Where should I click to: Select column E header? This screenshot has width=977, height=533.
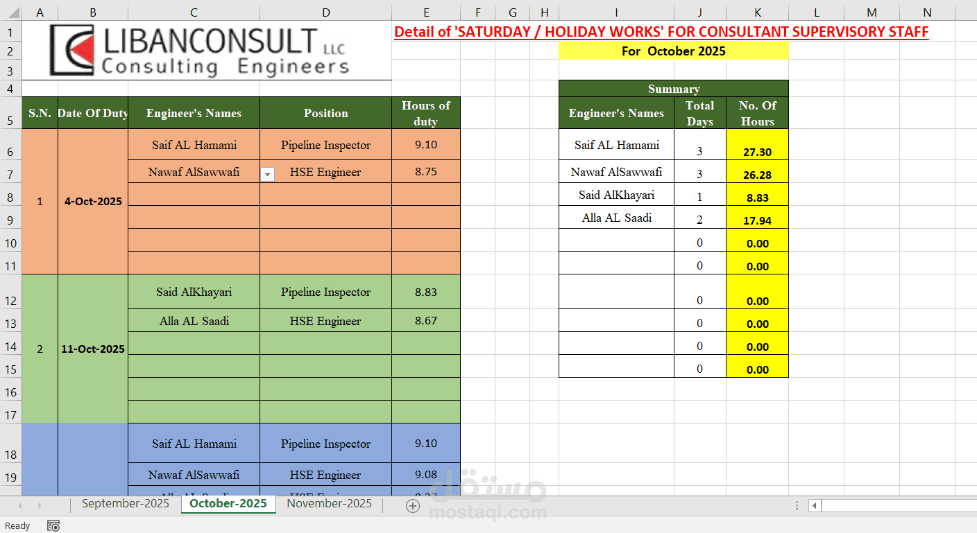426,12
